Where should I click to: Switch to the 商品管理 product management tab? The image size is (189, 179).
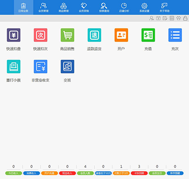pos(64,7)
